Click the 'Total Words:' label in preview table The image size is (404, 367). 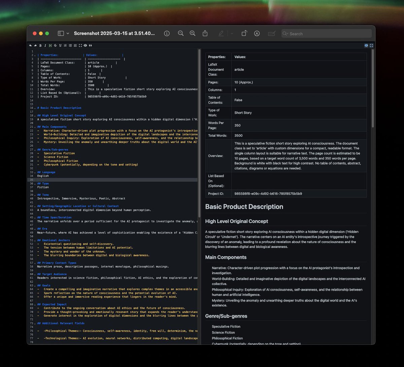(x=217, y=136)
